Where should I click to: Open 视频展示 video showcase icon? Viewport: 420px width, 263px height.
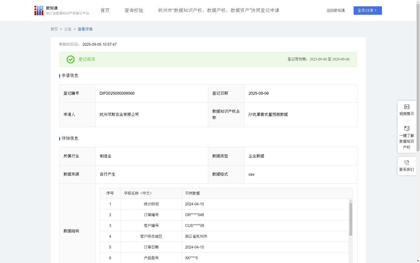(x=407, y=107)
